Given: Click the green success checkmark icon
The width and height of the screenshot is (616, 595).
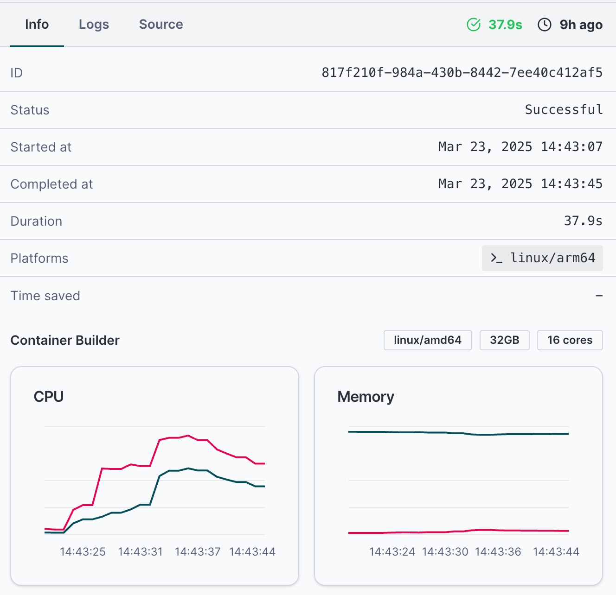Looking at the screenshot, I should (474, 25).
